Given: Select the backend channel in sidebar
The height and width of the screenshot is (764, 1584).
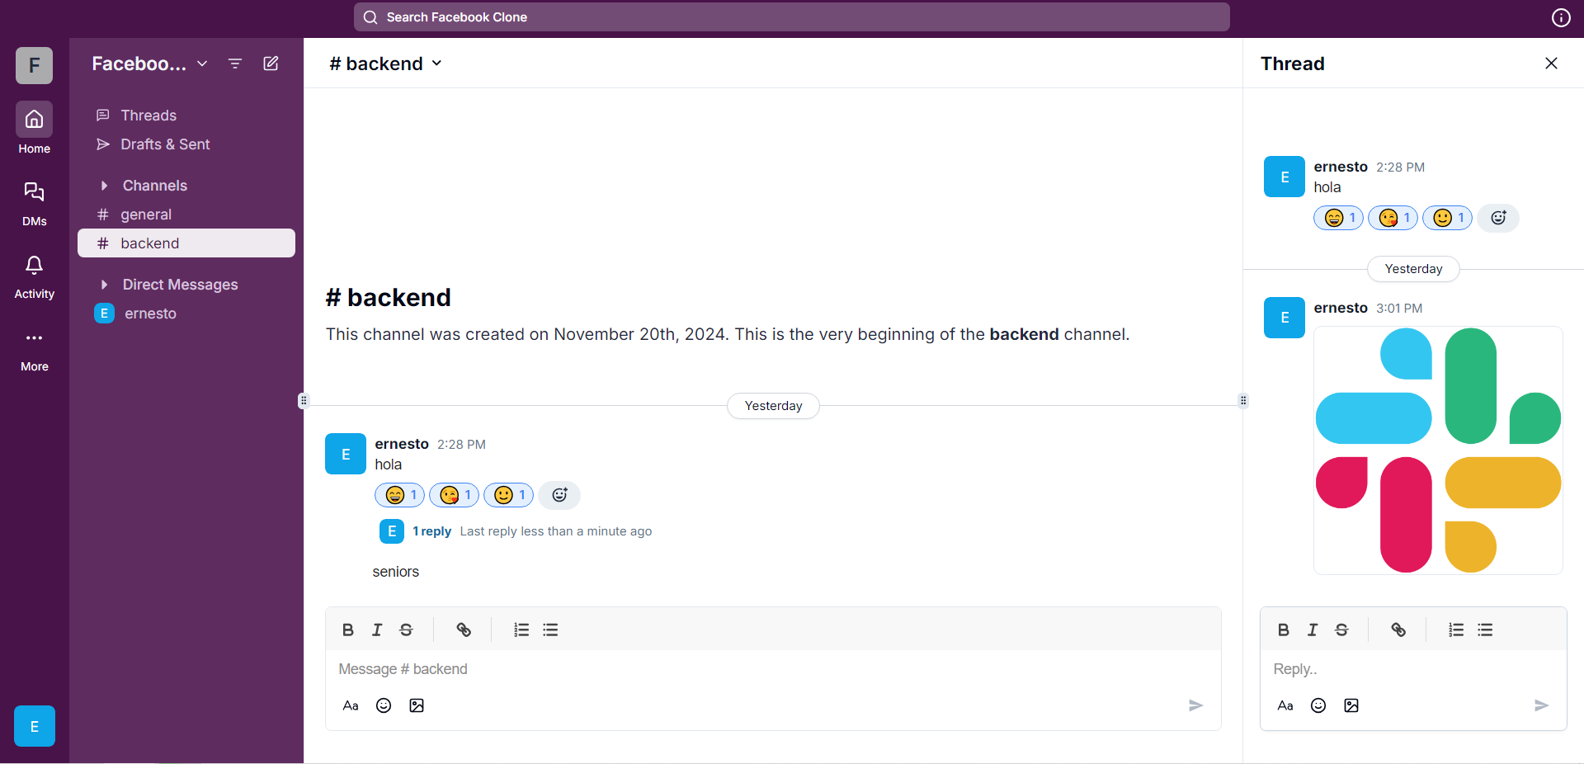Looking at the screenshot, I should 186,243.
